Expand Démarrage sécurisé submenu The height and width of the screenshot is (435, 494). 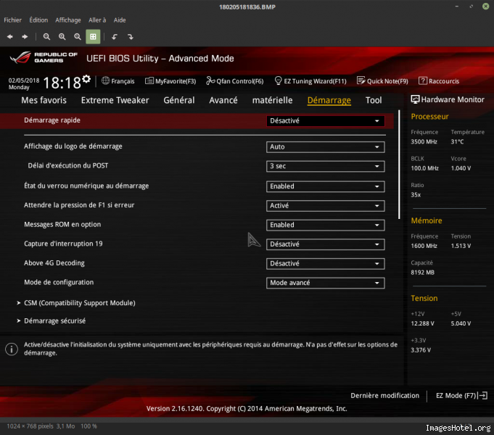pos(55,320)
